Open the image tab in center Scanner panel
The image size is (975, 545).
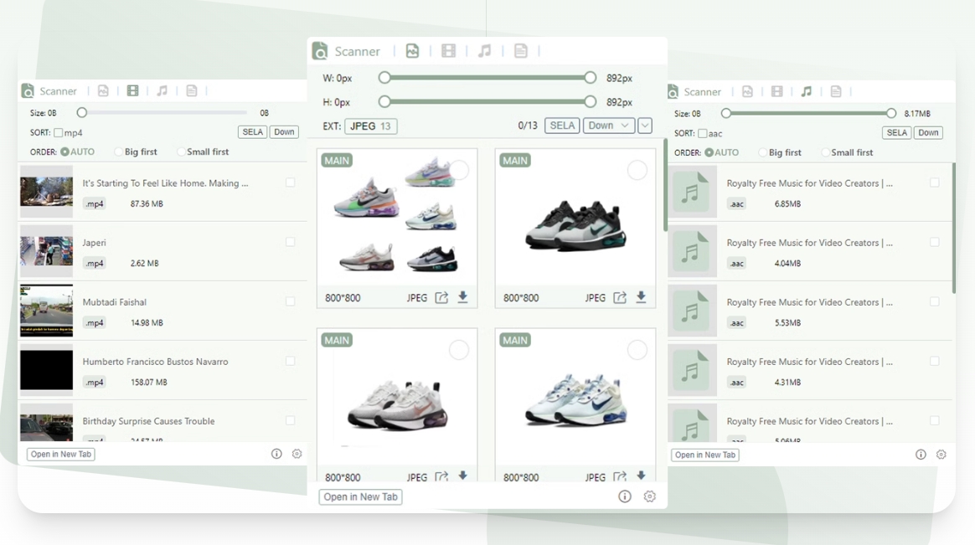(x=412, y=51)
